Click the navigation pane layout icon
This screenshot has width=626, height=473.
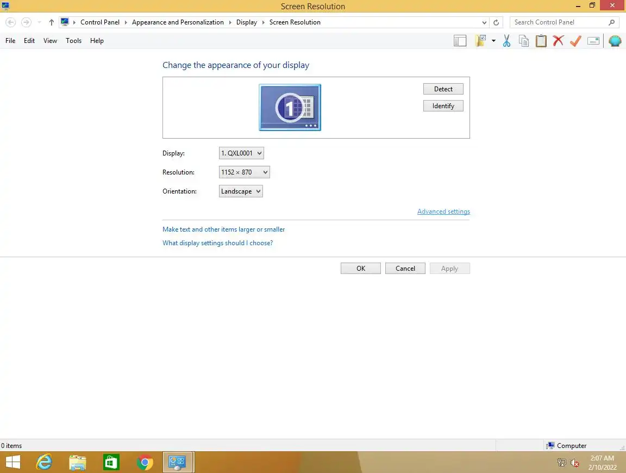460,41
